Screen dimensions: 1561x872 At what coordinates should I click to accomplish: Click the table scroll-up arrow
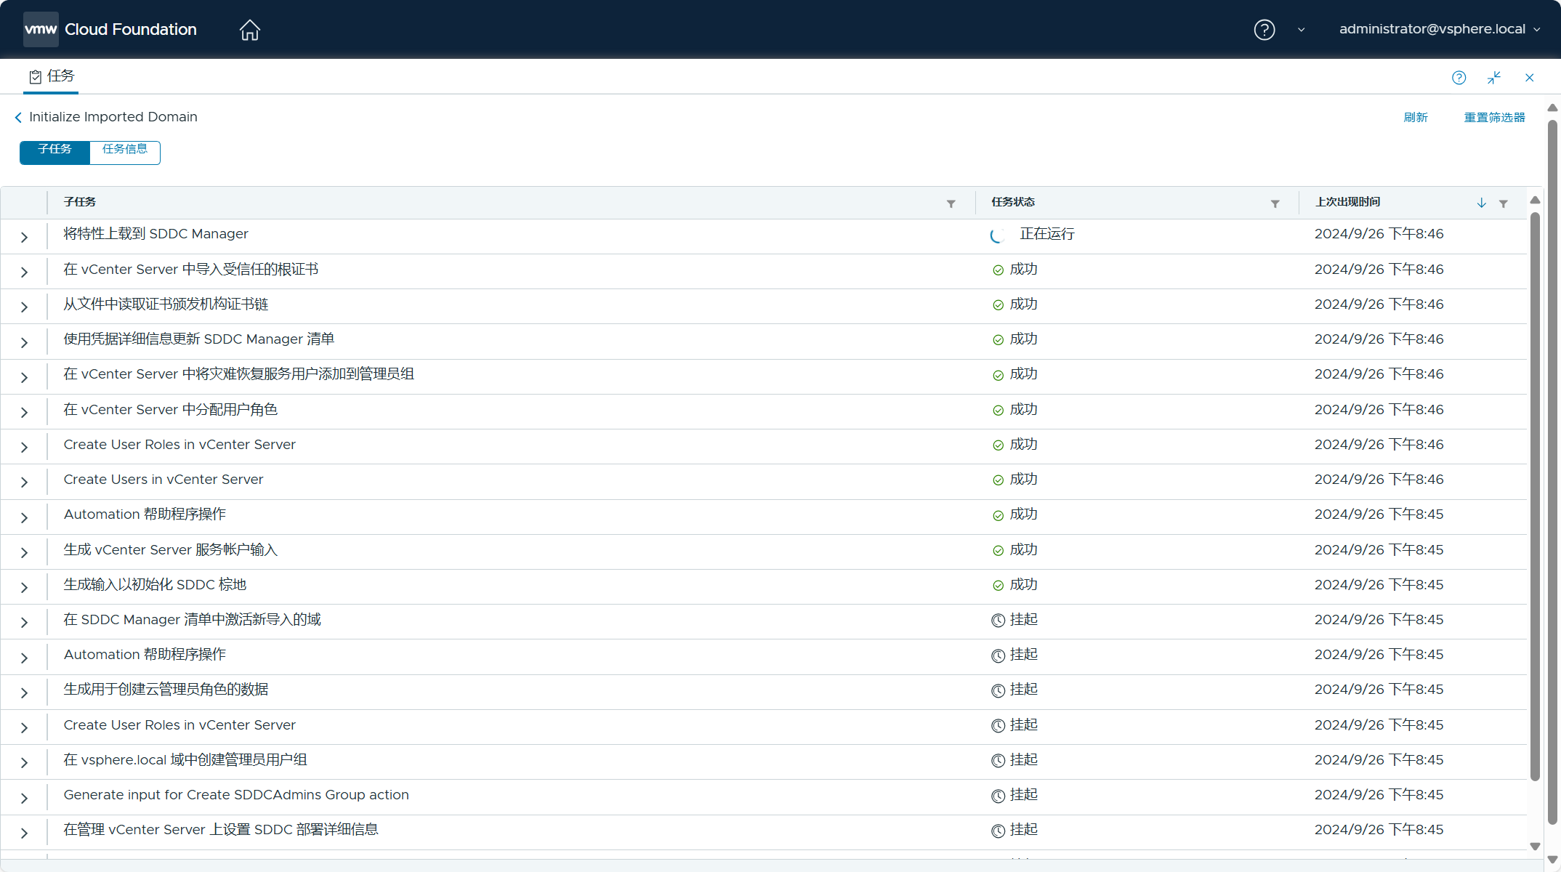pyautogui.click(x=1535, y=200)
